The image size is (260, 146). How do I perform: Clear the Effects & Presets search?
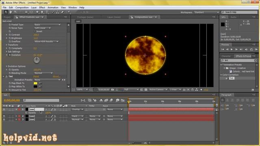tap(256, 60)
